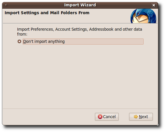Viewport: 165px width, 132px height.
Task: Click the highlighted focus box right of option text
Action: click(x=104, y=41)
